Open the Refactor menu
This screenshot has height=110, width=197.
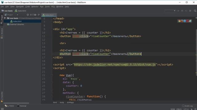point(35,7)
